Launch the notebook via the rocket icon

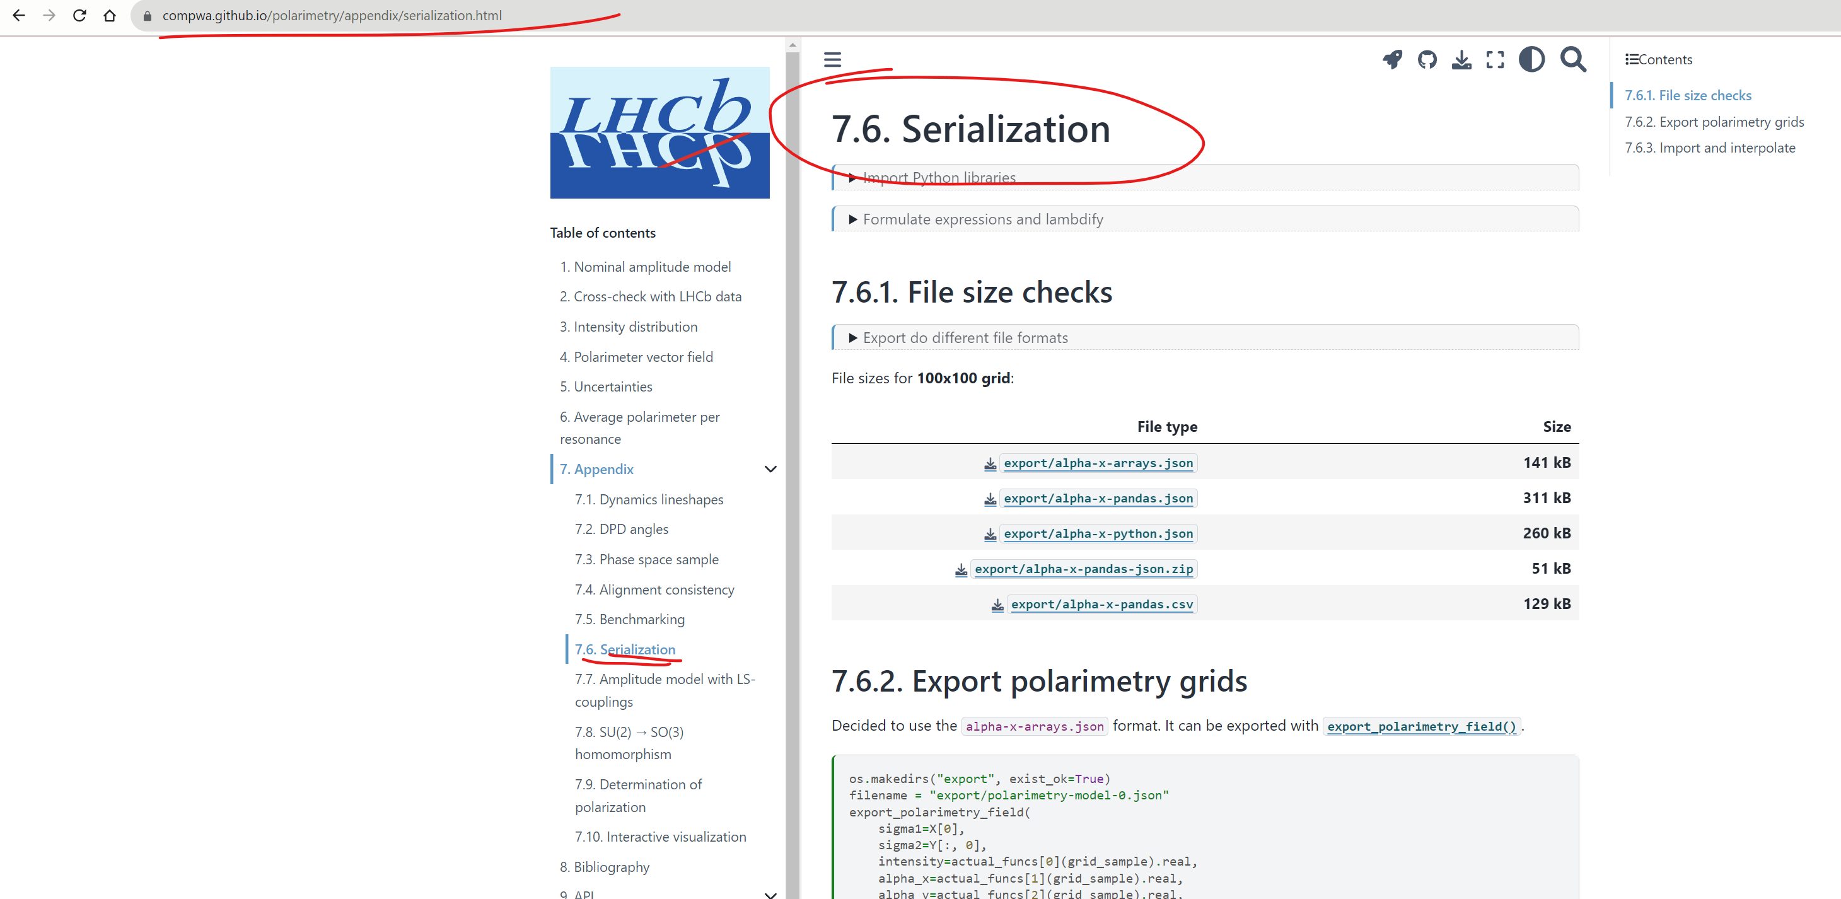click(x=1392, y=60)
